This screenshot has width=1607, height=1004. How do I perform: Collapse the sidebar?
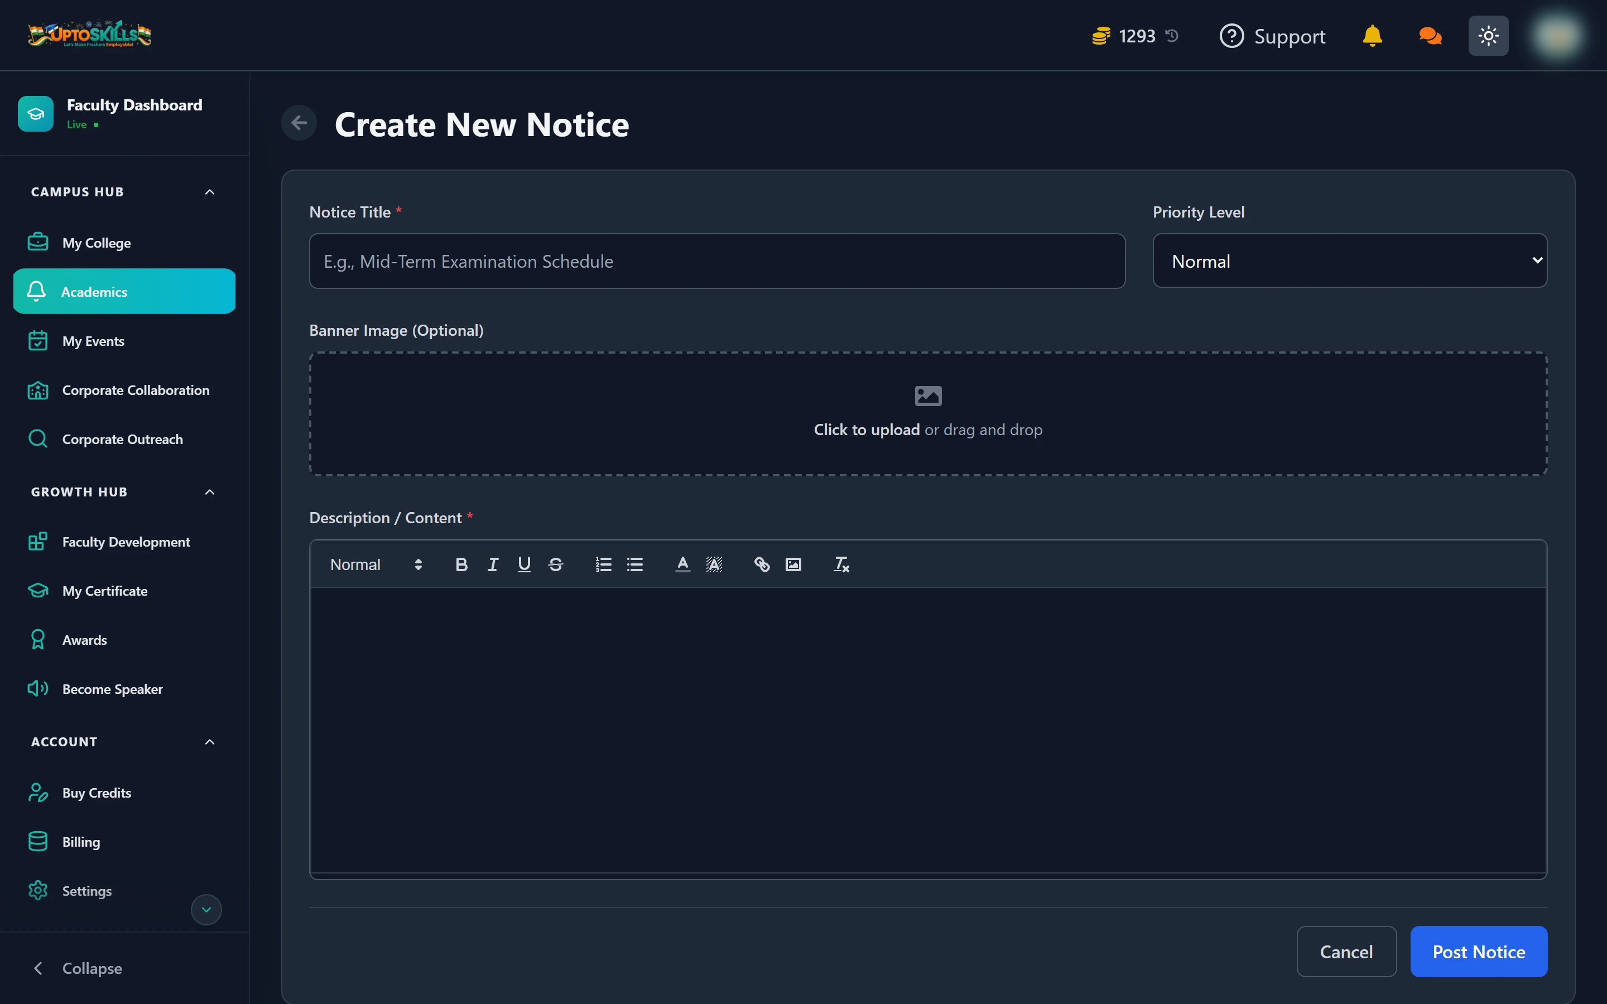(77, 968)
